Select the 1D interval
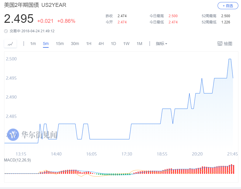241x189 pixels. (114, 44)
